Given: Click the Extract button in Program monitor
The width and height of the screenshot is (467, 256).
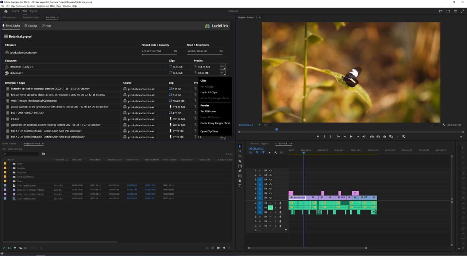Looking at the screenshot, I should (x=378, y=136).
